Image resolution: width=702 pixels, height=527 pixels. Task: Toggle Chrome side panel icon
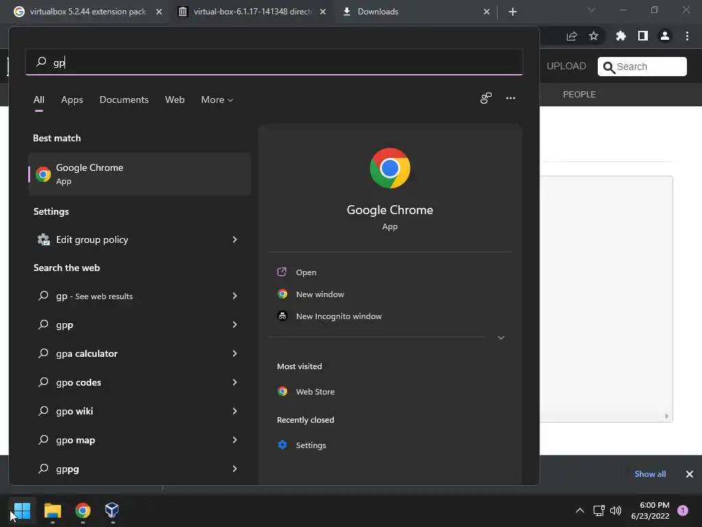(643, 36)
